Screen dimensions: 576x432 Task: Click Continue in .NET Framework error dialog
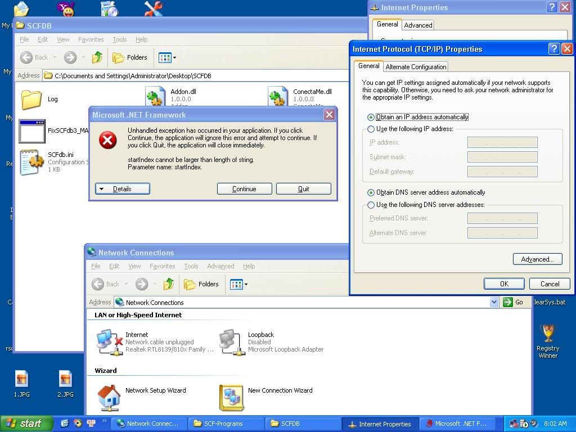244,189
